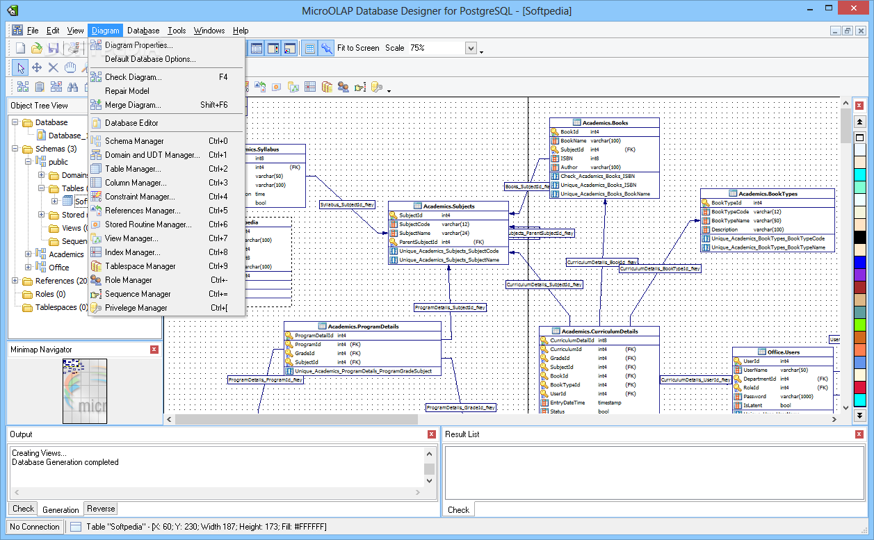The width and height of the screenshot is (874, 540).
Task: Toggle the second panel view button left of grid
Action: (x=273, y=48)
